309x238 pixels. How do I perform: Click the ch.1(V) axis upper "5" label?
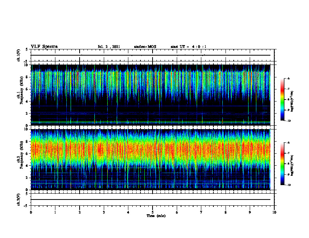coord(27,49)
